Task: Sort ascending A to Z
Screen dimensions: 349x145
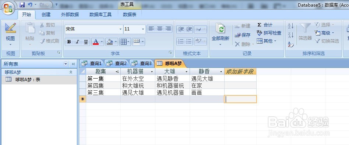Action: click(x=291, y=26)
